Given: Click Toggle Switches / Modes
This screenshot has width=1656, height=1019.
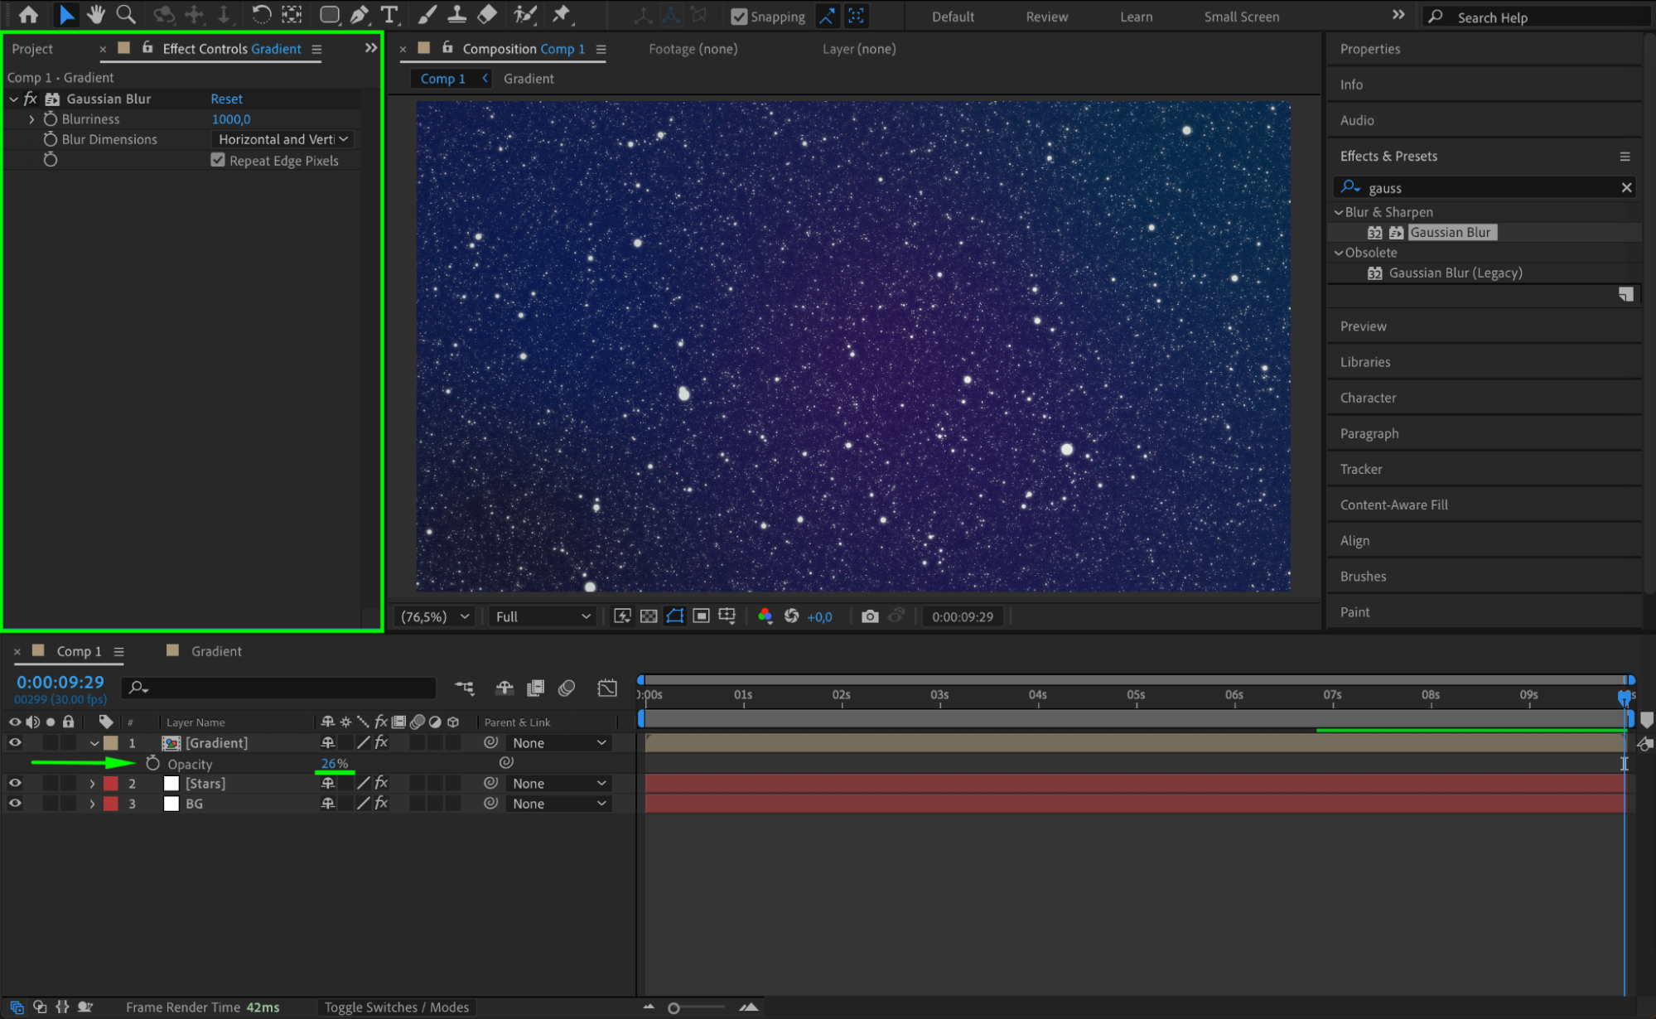Looking at the screenshot, I should point(396,1007).
